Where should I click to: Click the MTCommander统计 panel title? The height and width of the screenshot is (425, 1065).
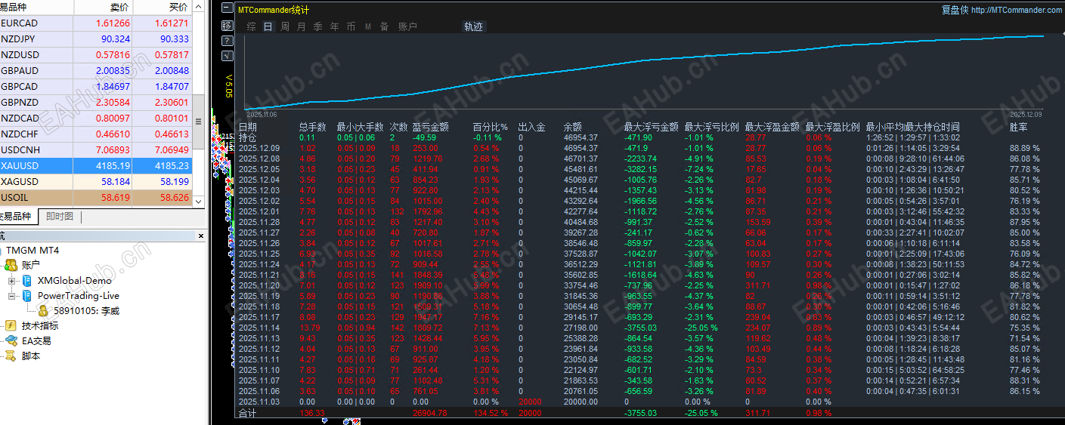click(274, 11)
